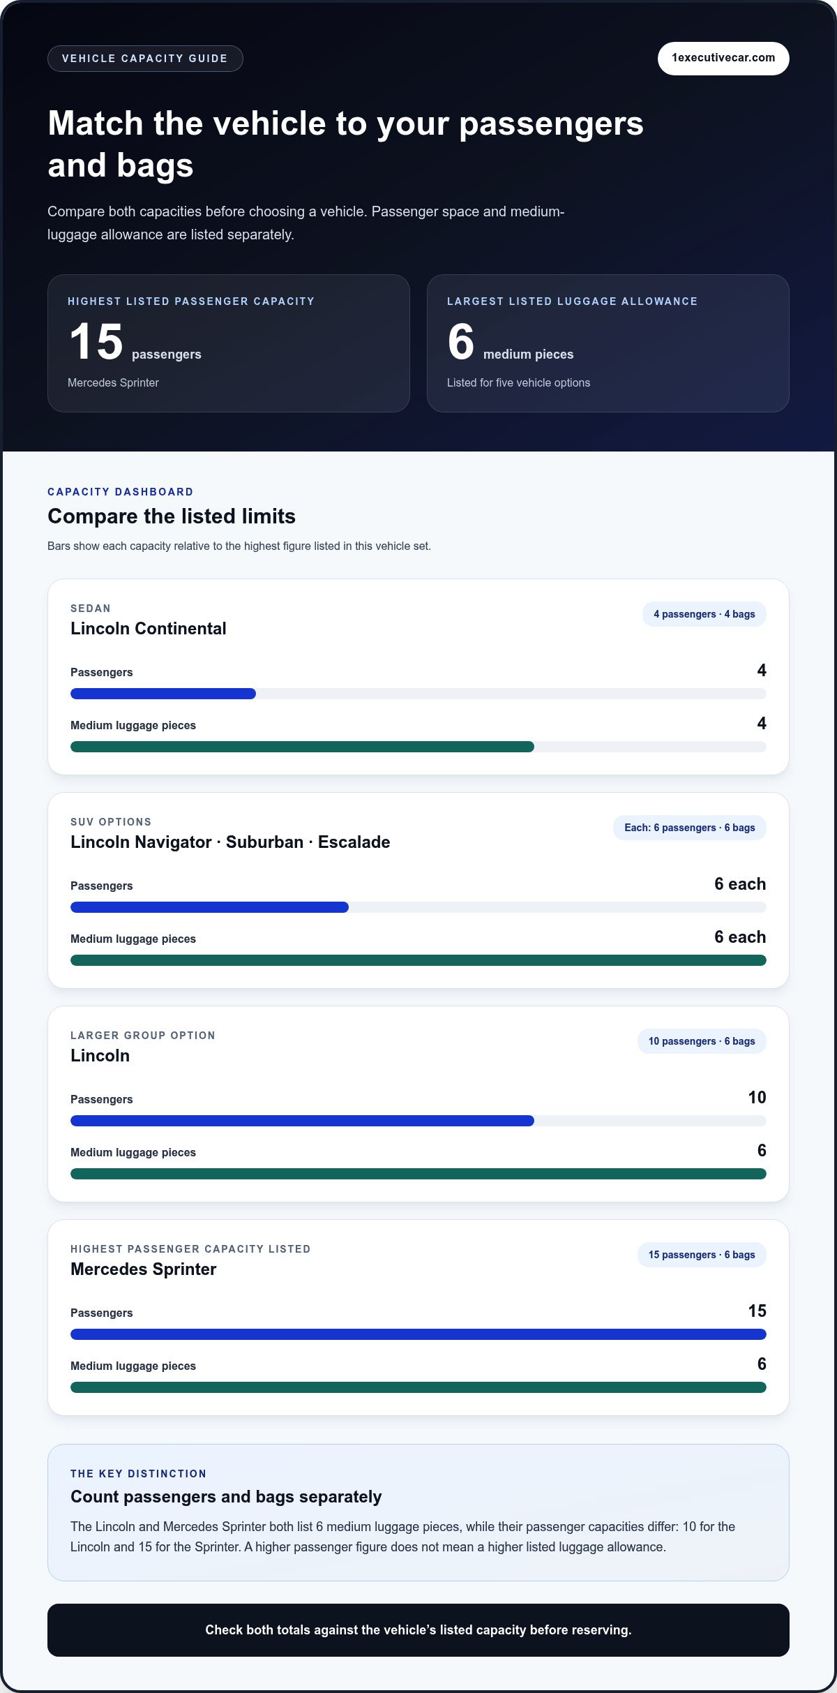The height and width of the screenshot is (1693, 837).
Task: Click the "LARGER GROUP OPTION" category label
Action: point(143,1036)
